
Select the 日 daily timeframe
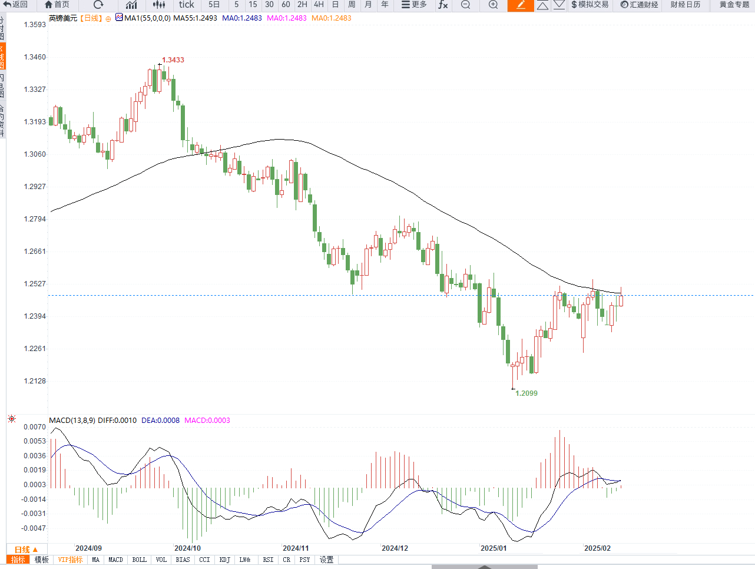[x=335, y=5]
